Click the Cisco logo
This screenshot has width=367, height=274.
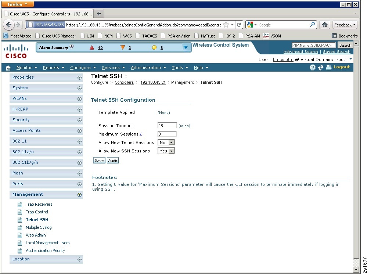pos(16,51)
